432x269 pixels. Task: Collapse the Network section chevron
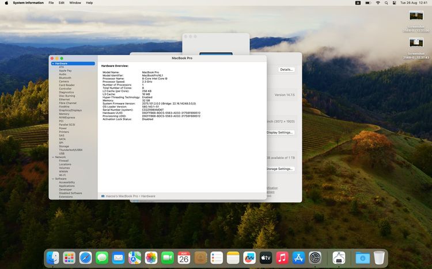point(53,157)
